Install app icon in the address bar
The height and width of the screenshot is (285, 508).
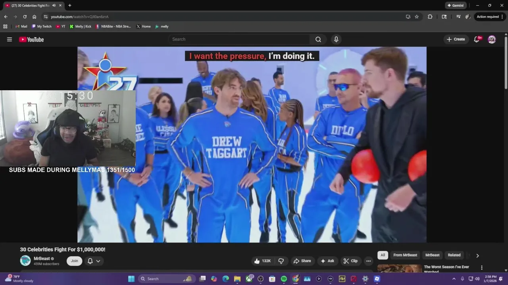[408, 17]
